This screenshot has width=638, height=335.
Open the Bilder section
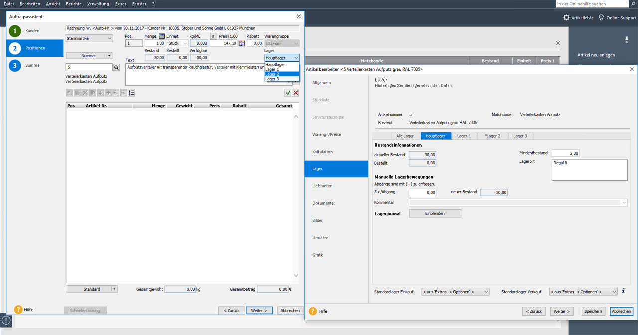click(336, 220)
